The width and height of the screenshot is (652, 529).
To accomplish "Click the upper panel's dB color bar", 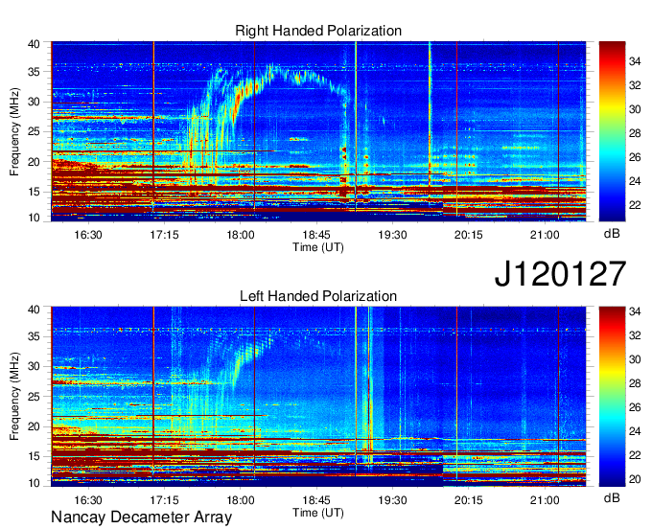I will [612, 131].
